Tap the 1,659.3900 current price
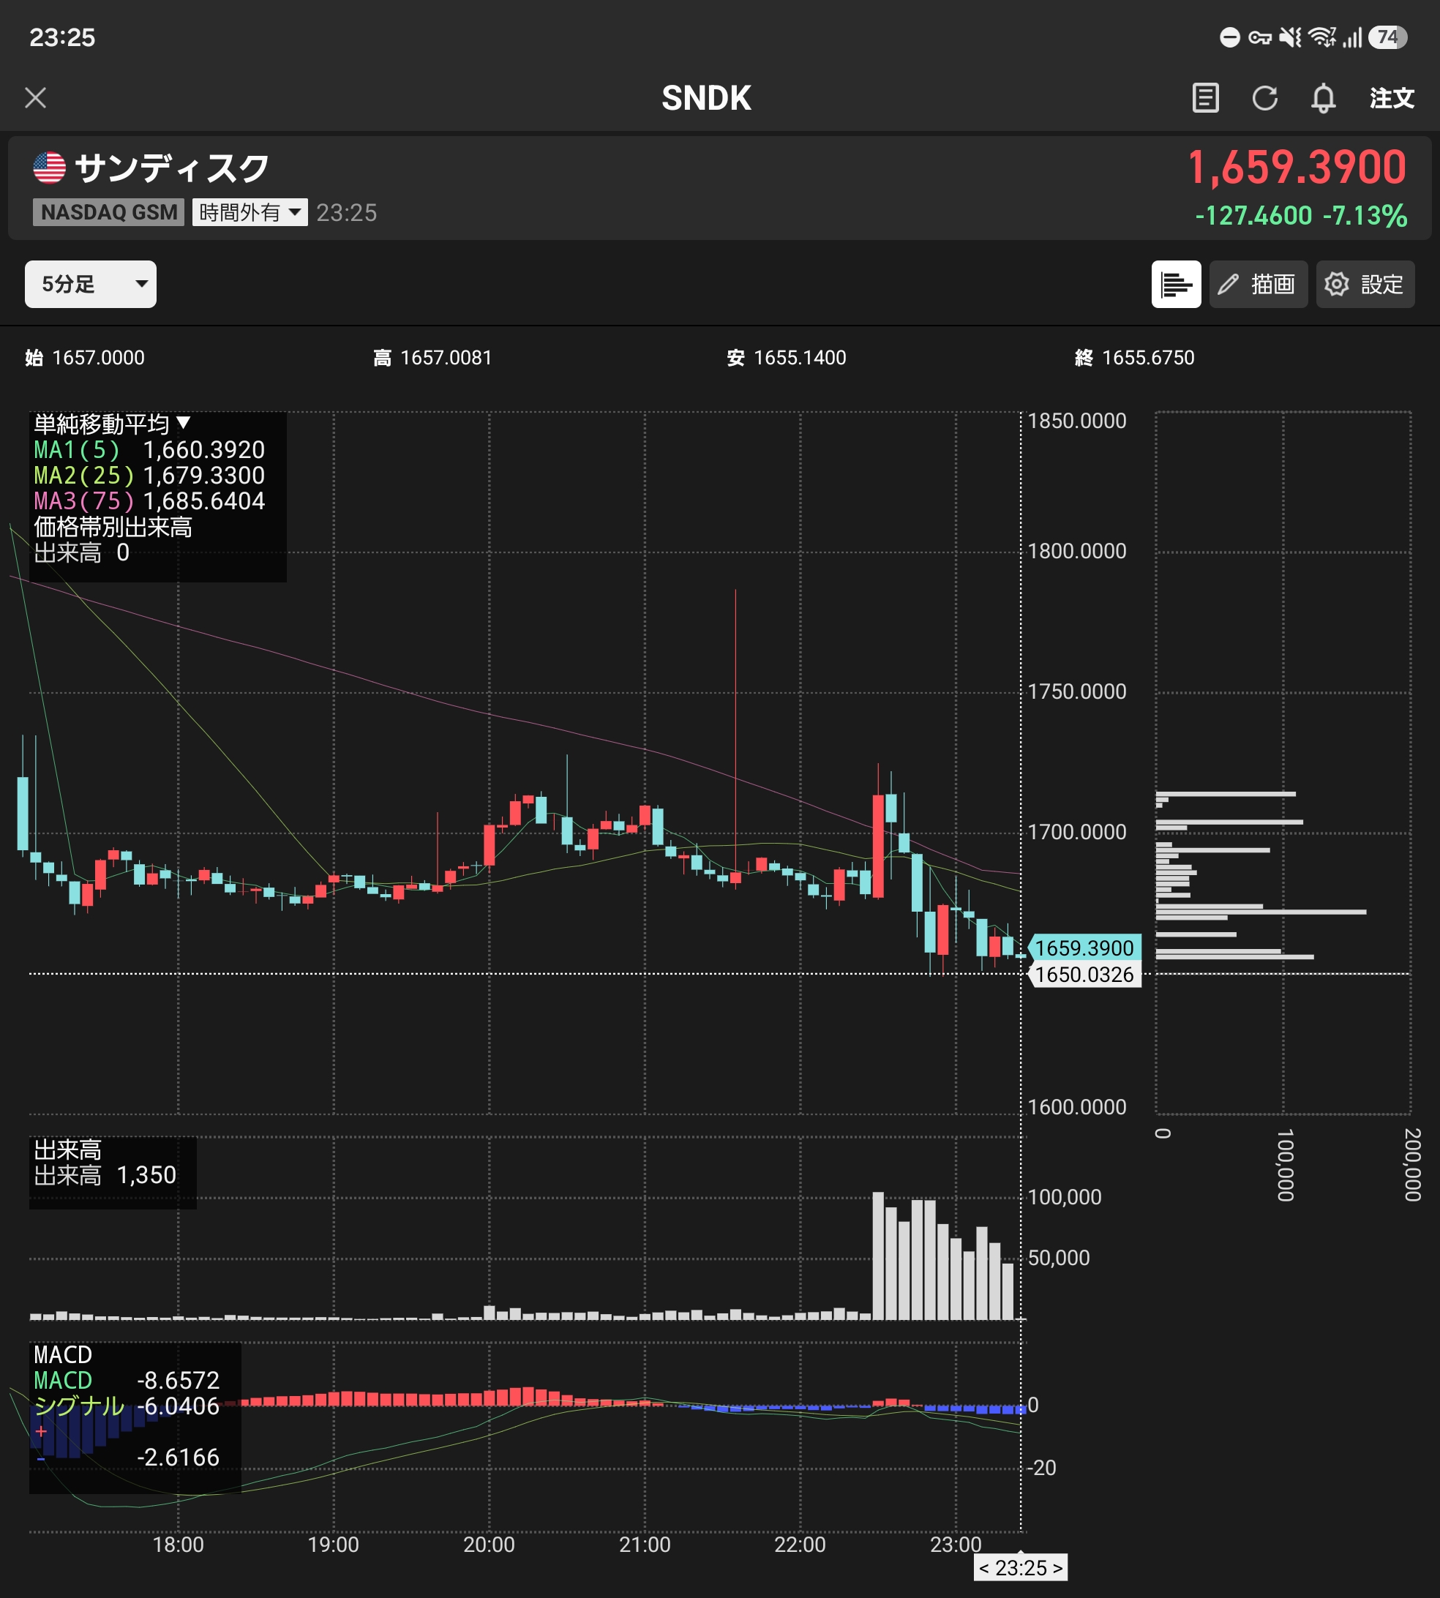 pos(1297,168)
